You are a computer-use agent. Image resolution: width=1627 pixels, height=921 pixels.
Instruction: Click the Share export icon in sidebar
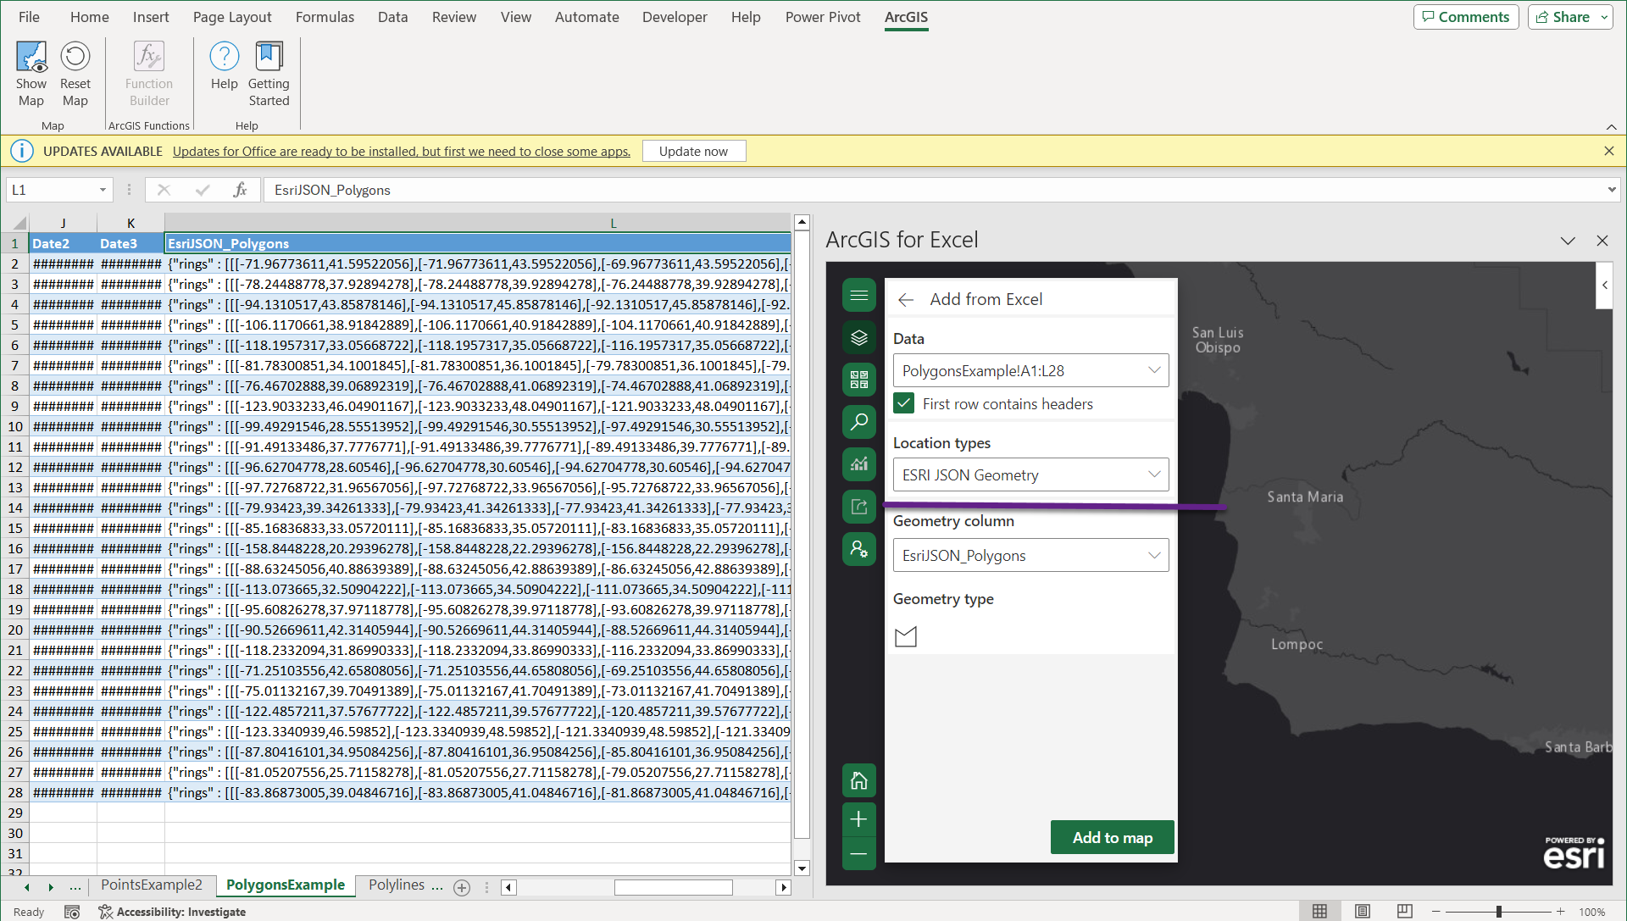pos(858,507)
